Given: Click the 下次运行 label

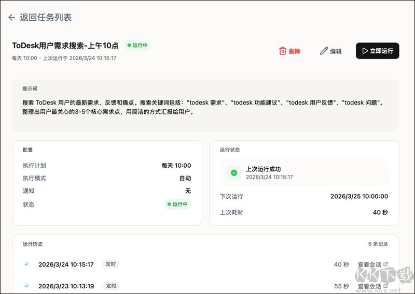Looking at the screenshot, I should [231, 197].
